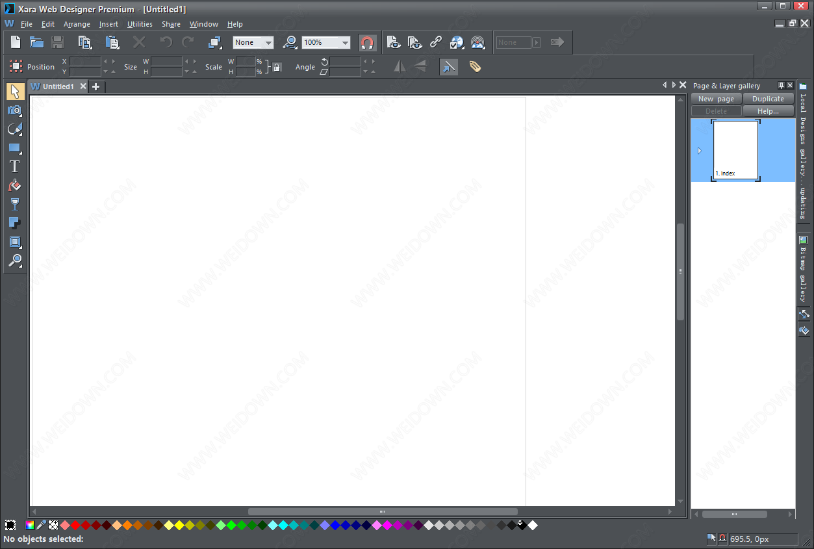
Task: Click the New page button
Action: point(716,99)
